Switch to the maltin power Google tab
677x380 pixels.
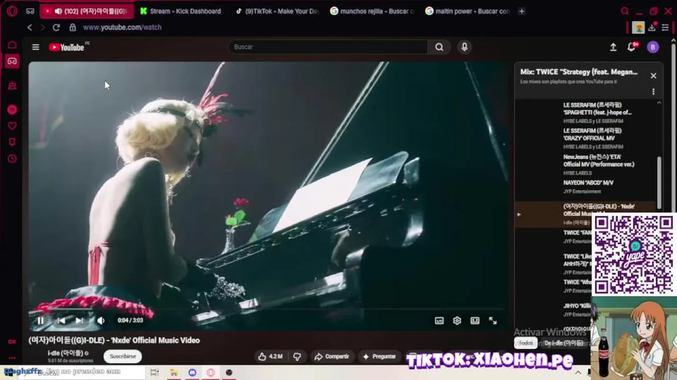pos(468,11)
